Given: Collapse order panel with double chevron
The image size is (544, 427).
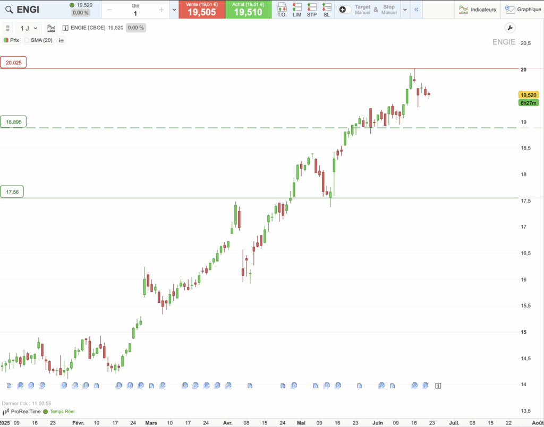Looking at the screenshot, I should 416,10.
